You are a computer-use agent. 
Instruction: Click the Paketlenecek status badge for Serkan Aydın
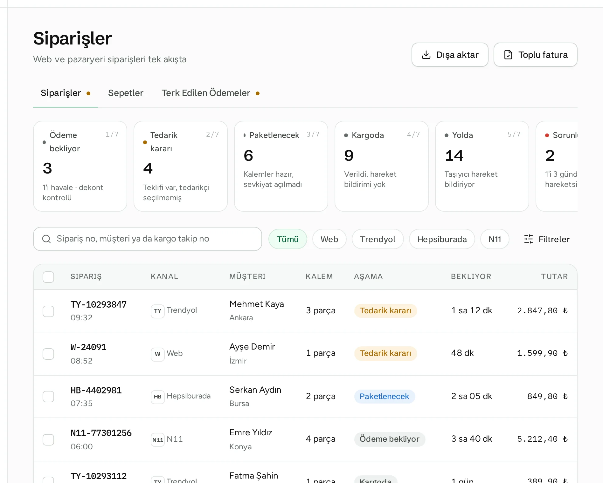pos(385,397)
